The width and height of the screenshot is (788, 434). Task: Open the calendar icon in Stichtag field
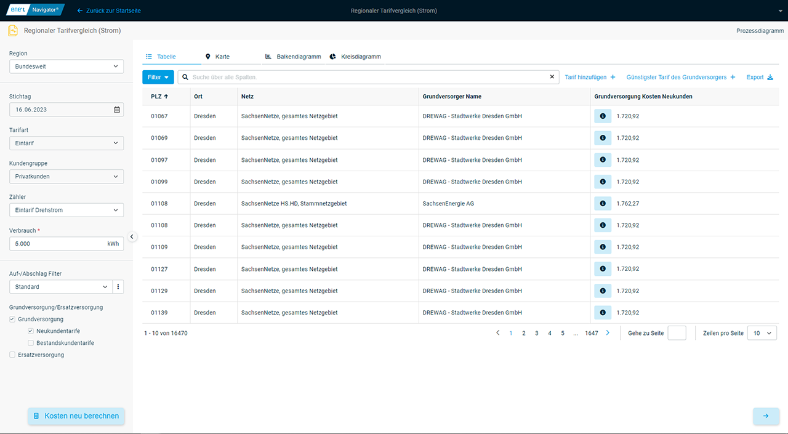coord(117,110)
